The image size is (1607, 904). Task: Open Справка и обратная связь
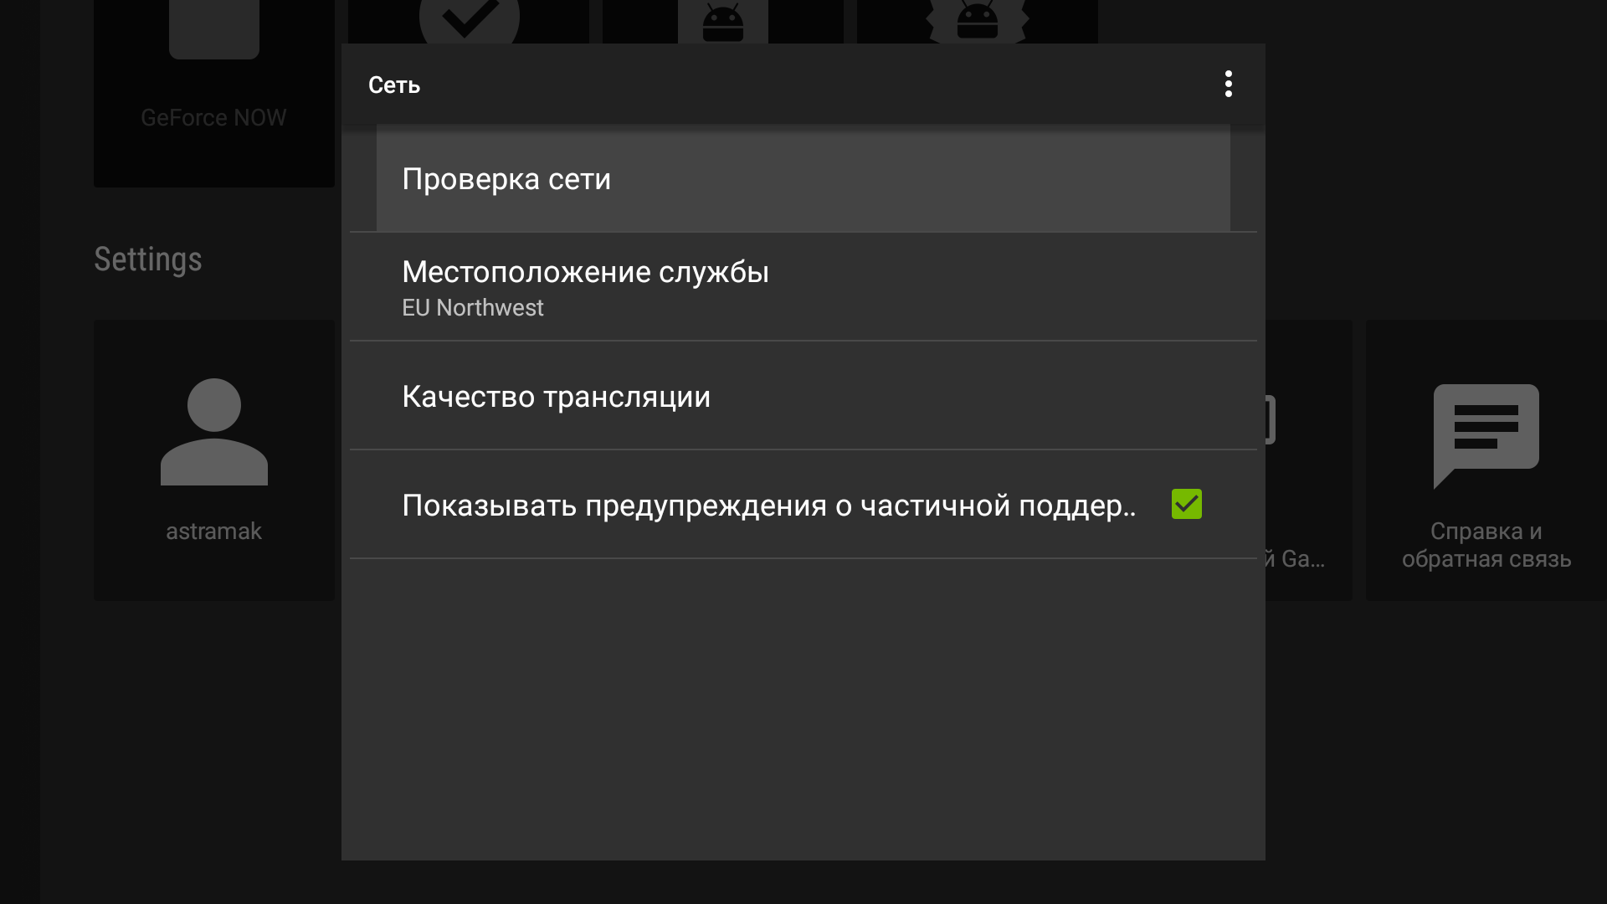(x=1486, y=545)
